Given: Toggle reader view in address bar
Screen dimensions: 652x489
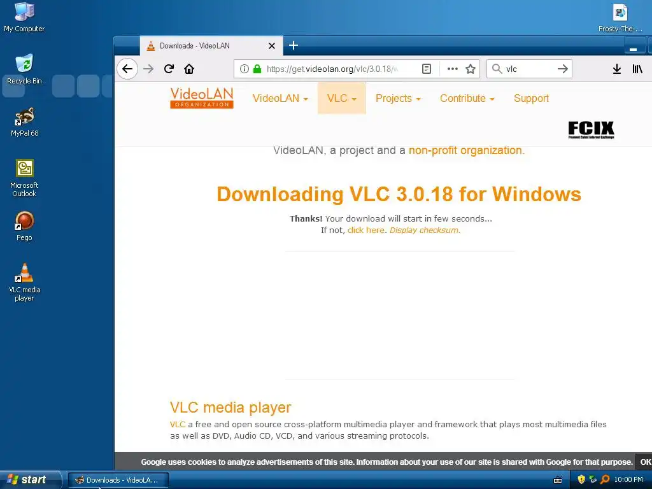Looking at the screenshot, I should tap(426, 69).
